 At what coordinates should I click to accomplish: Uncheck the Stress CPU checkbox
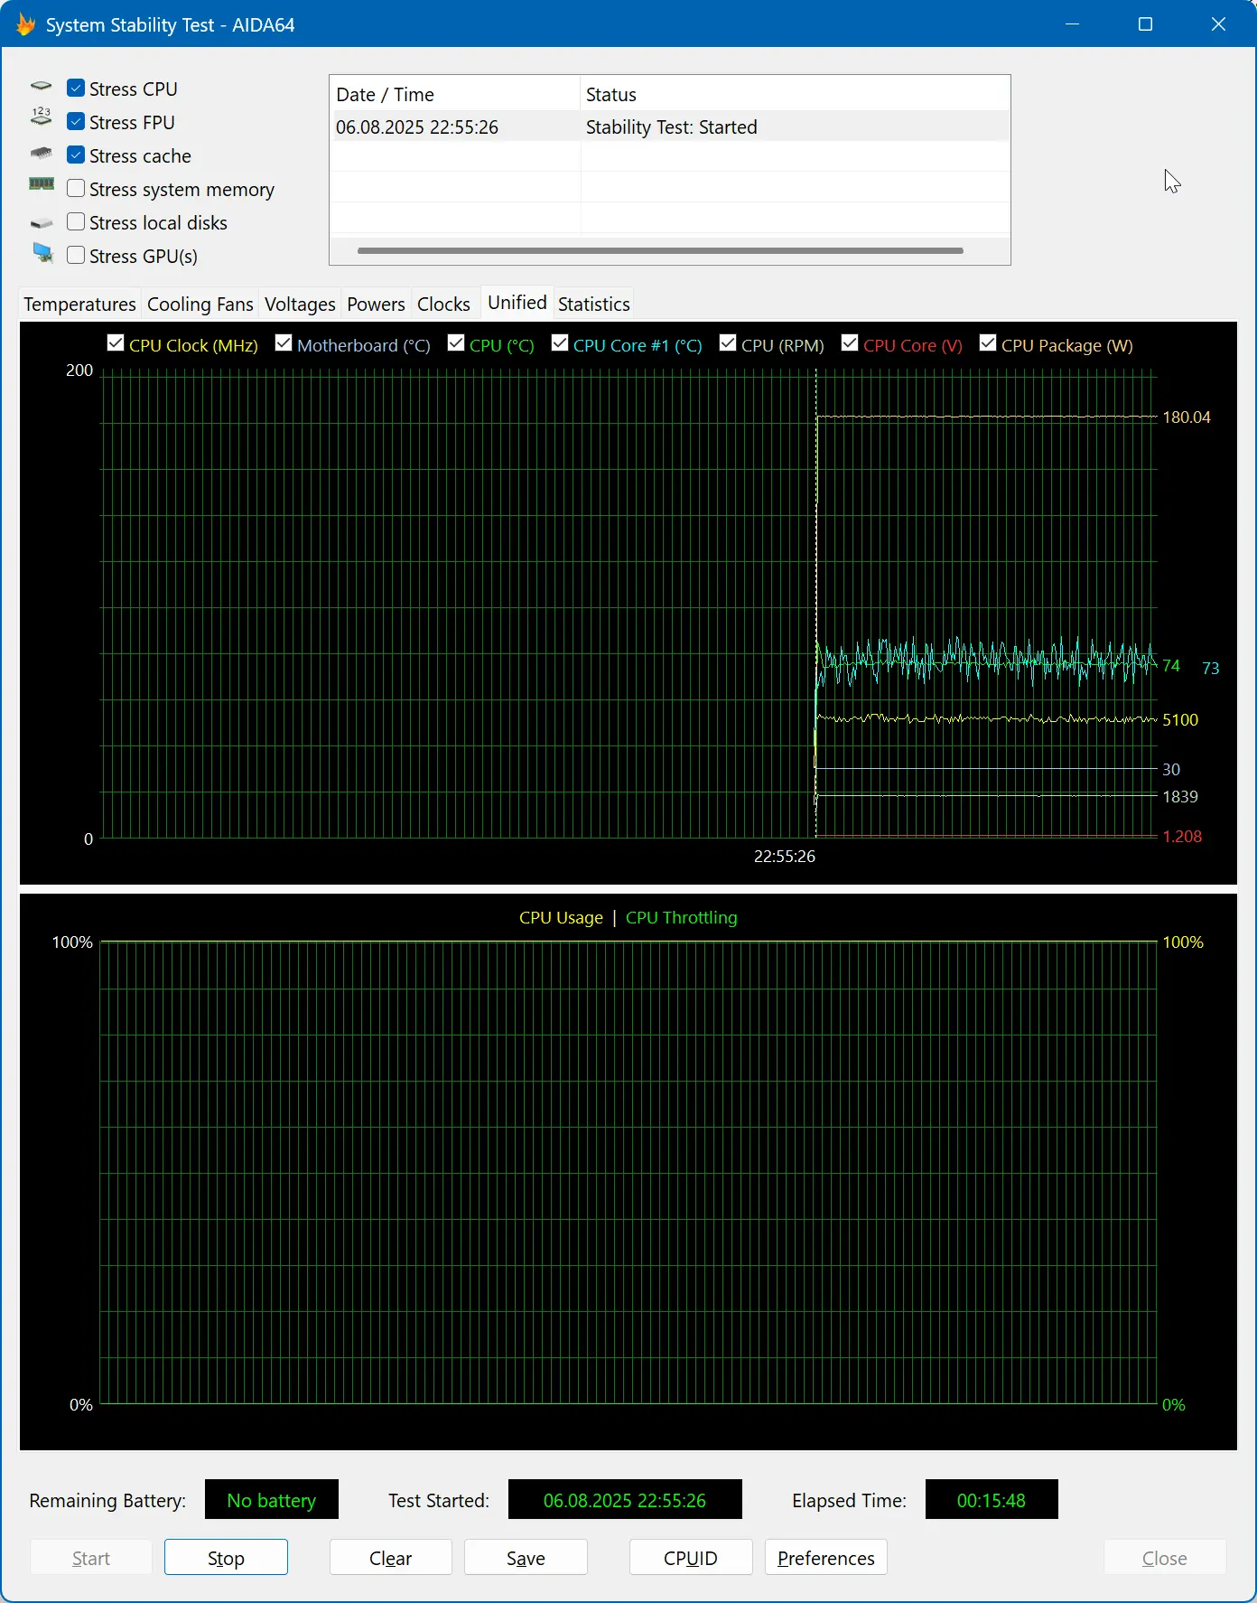[x=76, y=89]
